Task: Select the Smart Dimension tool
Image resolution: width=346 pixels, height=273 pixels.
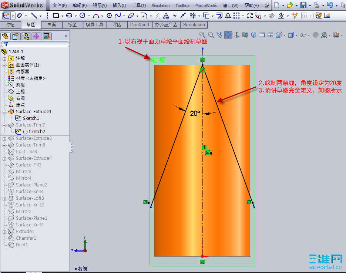Action: coord(20,16)
